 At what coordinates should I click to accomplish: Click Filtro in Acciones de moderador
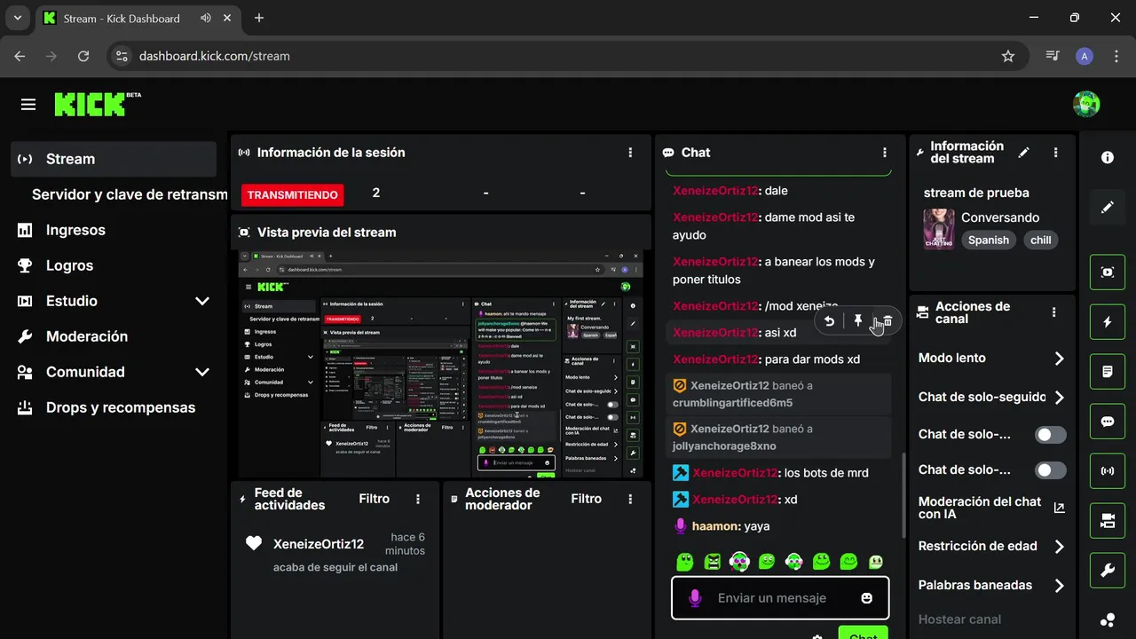click(587, 499)
